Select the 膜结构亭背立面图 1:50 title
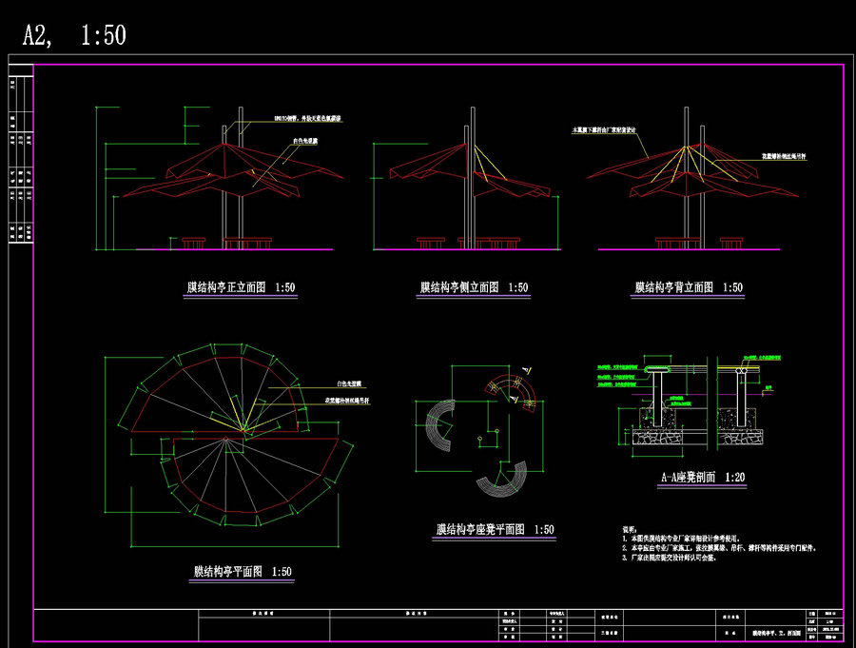The width and height of the screenshot is (856, 648). (689, 287)
